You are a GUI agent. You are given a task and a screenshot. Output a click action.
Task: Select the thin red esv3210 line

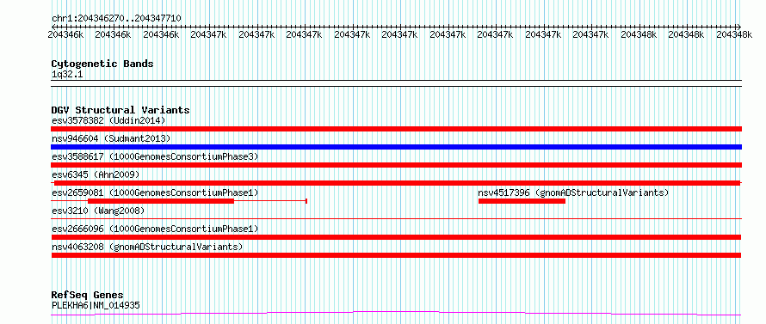(x=396, y=219)
